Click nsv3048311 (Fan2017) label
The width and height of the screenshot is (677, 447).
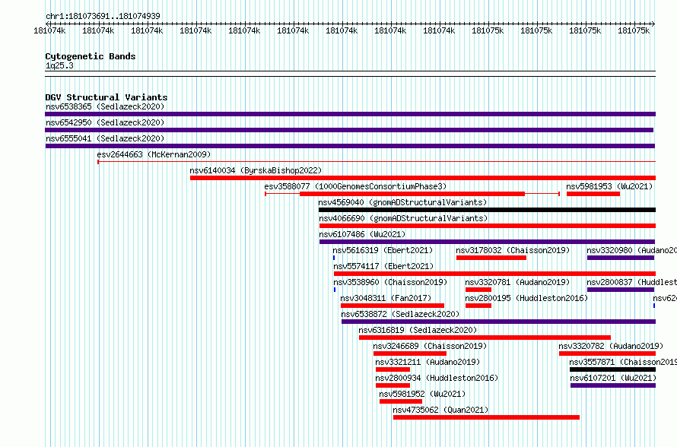(386, 298)
